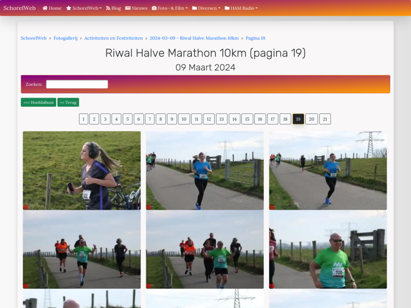This screenshot has width=411, height=308.
Task: Click the Blog RSS feed icon
Action: [108, 8]
